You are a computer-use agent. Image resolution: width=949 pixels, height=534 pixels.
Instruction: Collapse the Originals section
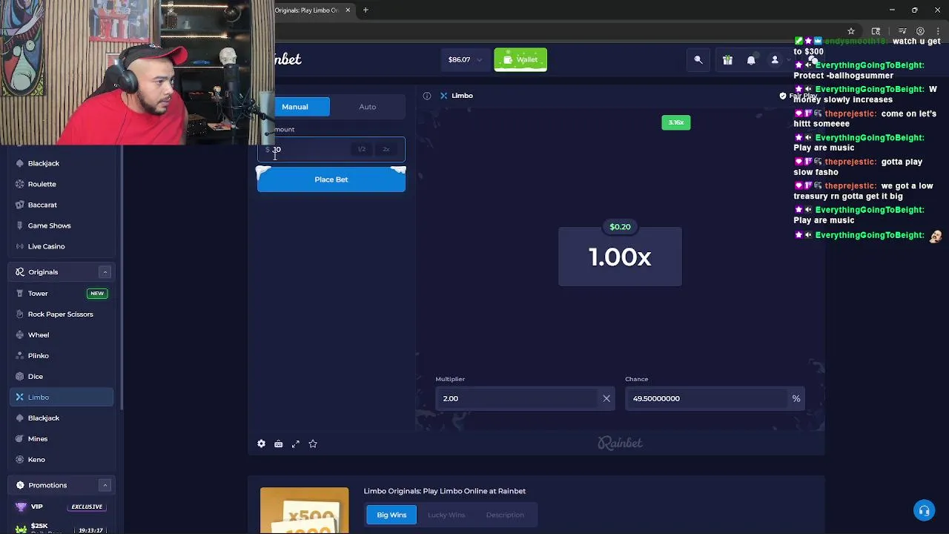click(x=105, y=272)
